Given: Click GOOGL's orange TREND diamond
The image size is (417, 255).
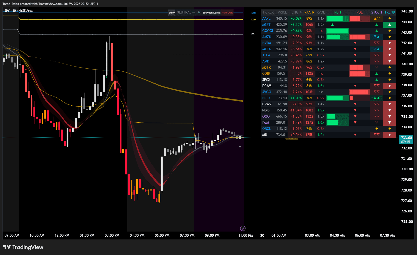Looking at the screenshot, I should click(x=389, y=31).
